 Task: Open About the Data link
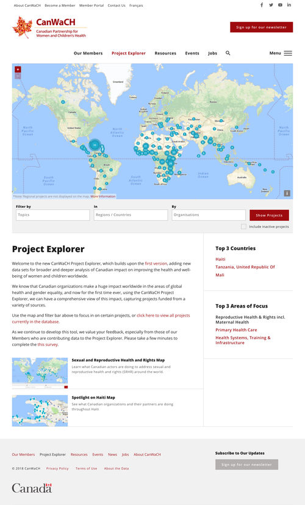point(117,468)
